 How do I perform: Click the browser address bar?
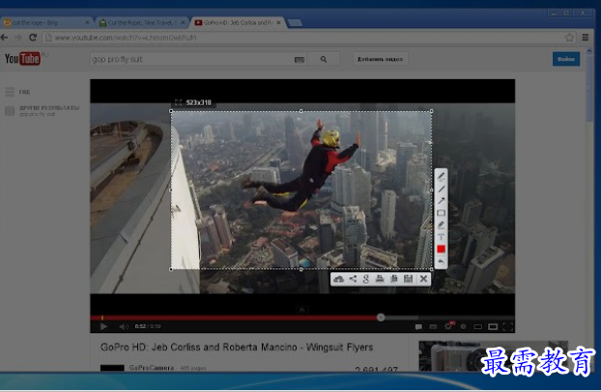[302, 38]
